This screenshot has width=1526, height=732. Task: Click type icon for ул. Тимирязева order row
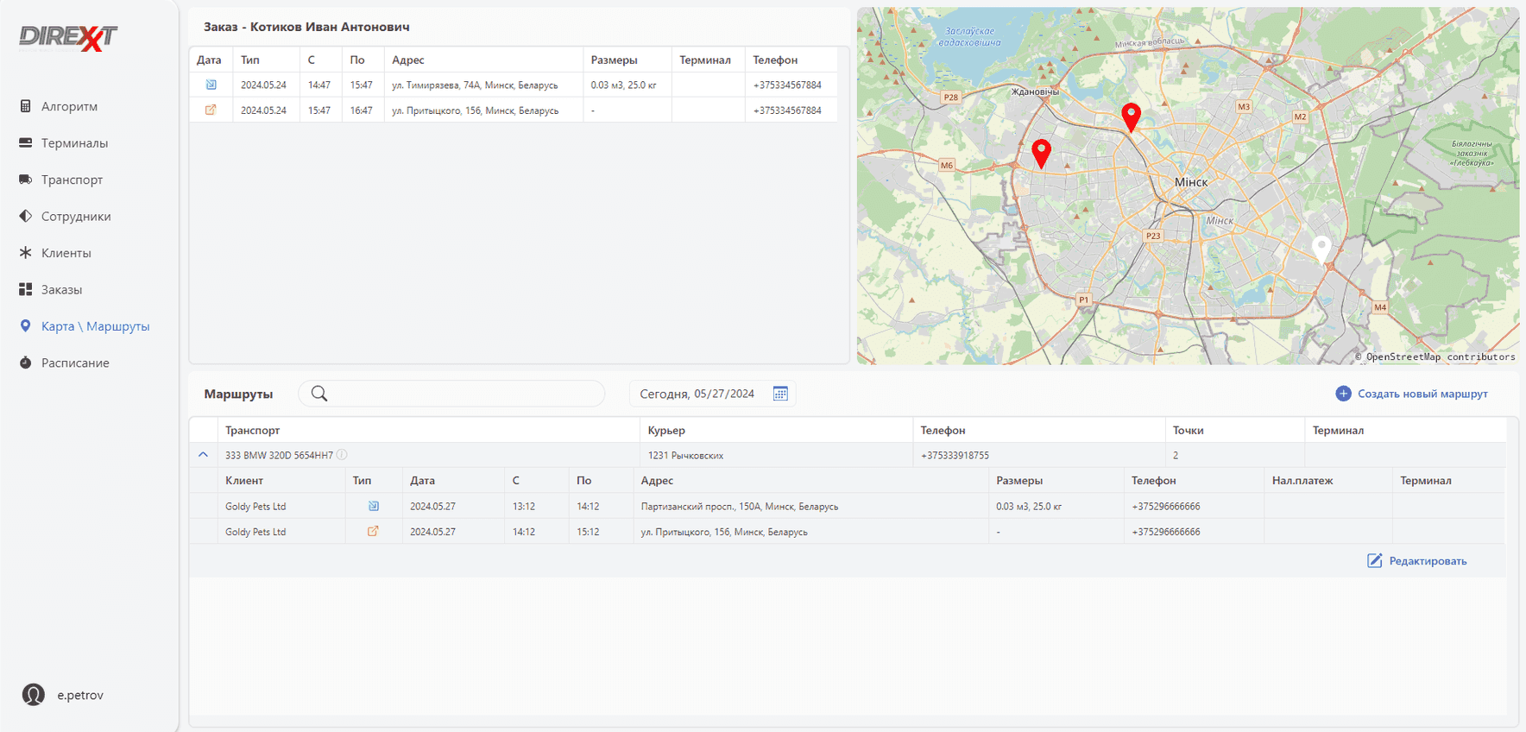click(x=211, y=85)
